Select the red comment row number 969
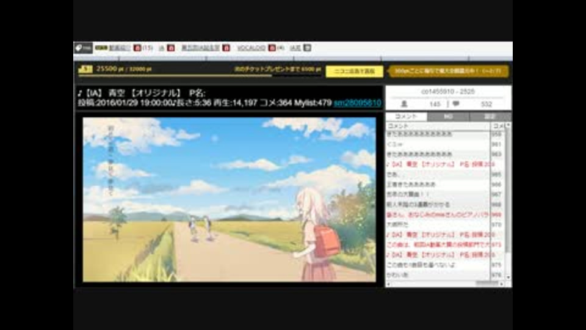 (445, 215)
